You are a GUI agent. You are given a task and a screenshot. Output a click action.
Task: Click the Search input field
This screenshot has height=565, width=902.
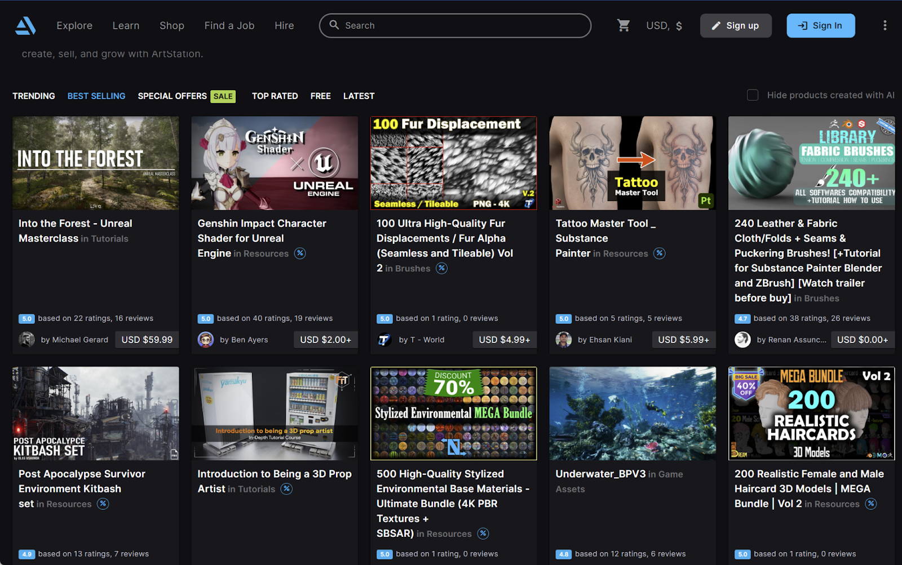pyautogui.click(x=455, y=25)
